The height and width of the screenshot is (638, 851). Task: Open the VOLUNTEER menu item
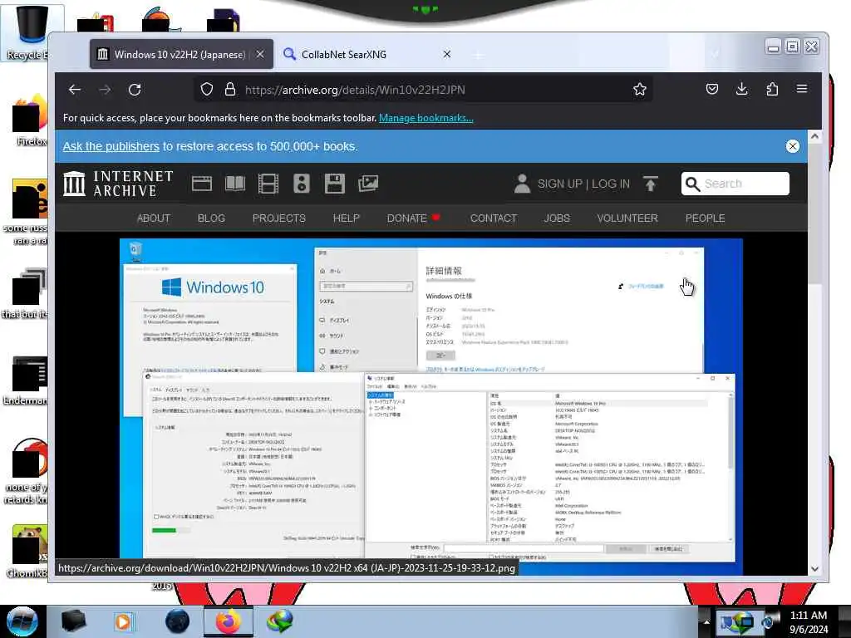click(627, 218)
